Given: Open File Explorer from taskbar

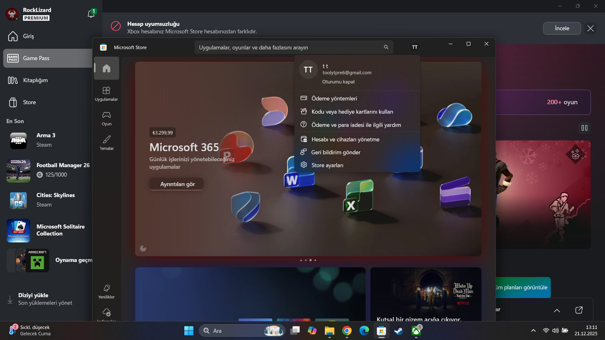Looking at the screenshot, I should 330,331.
